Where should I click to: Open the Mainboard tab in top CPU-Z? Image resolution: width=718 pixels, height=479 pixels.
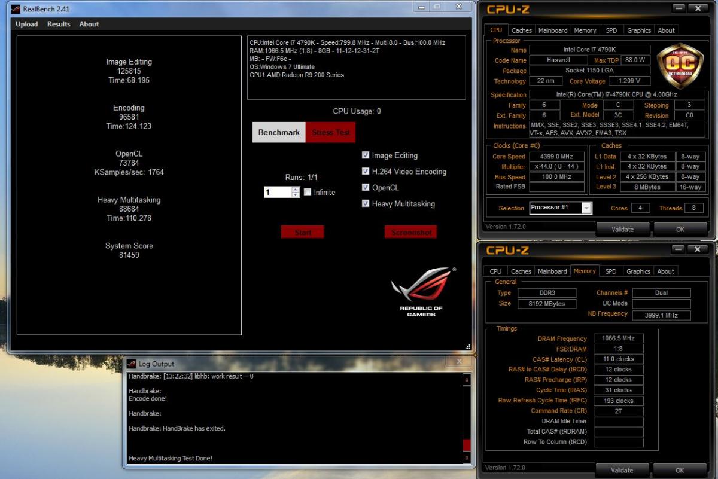553,30
